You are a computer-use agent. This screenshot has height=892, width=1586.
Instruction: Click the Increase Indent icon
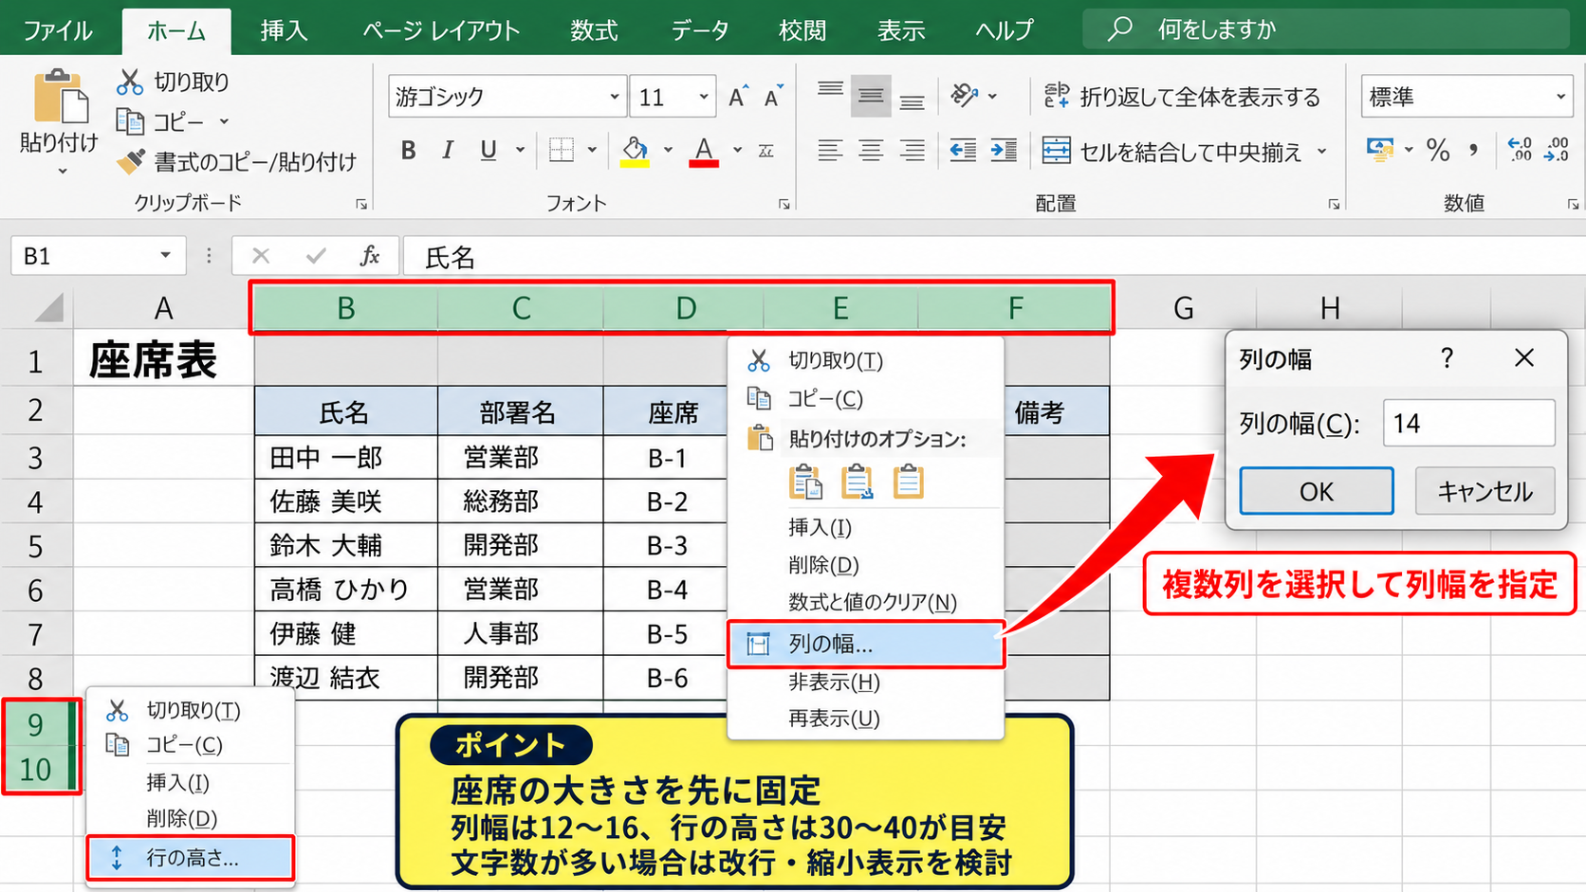(1004, 150)
